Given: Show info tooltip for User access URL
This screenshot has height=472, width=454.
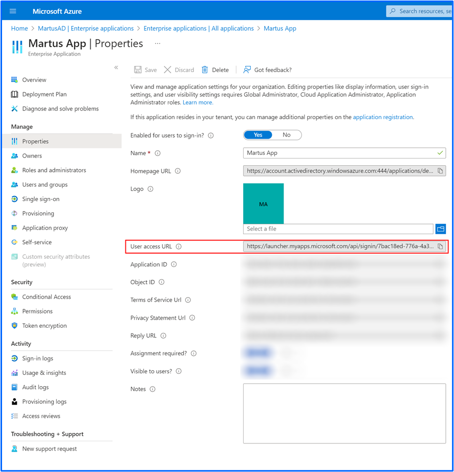Looking at the screenshot, I should (x=179, y=246).
